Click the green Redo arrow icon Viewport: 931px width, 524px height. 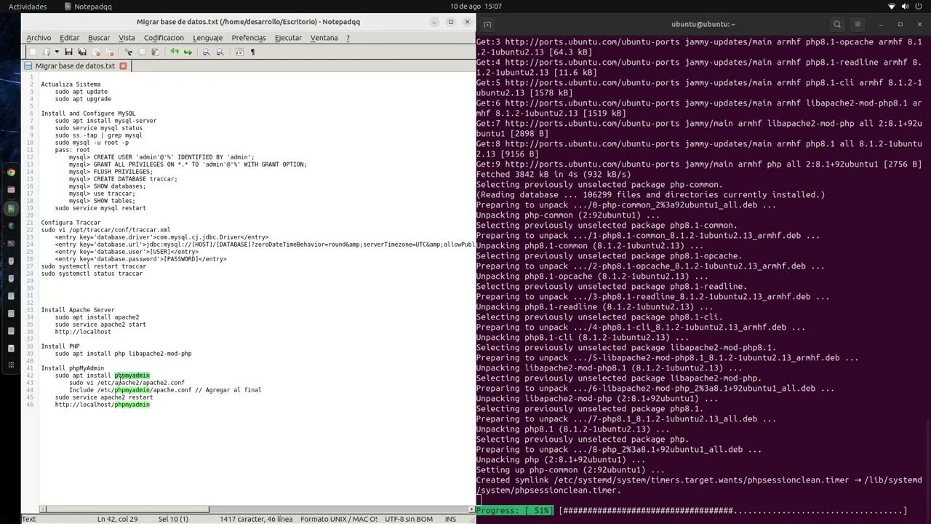(x=188, y=52)
